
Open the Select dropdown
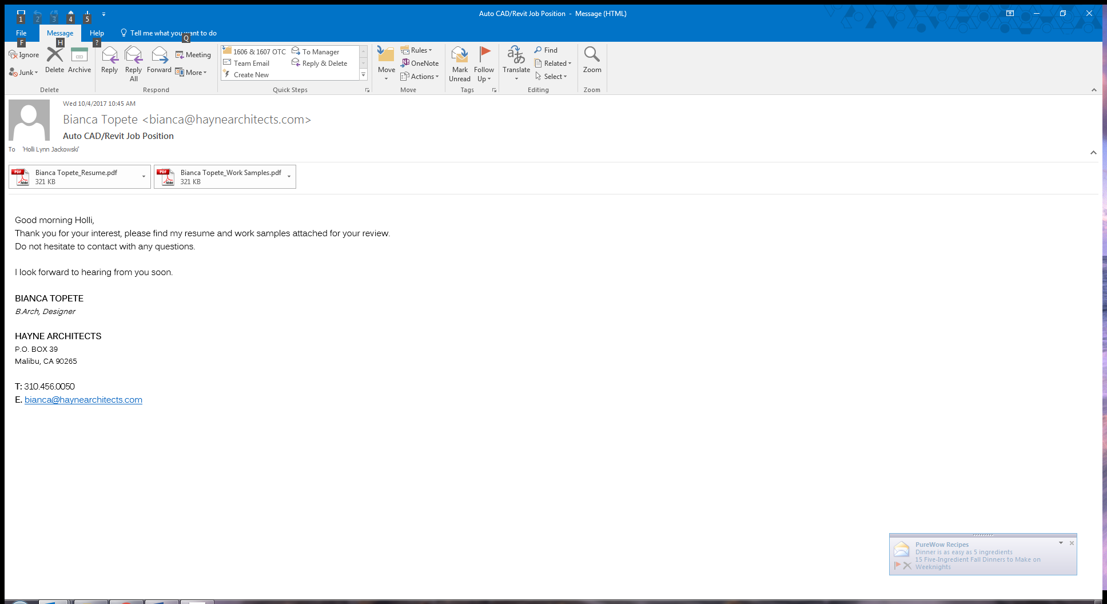tap(551, 77)
